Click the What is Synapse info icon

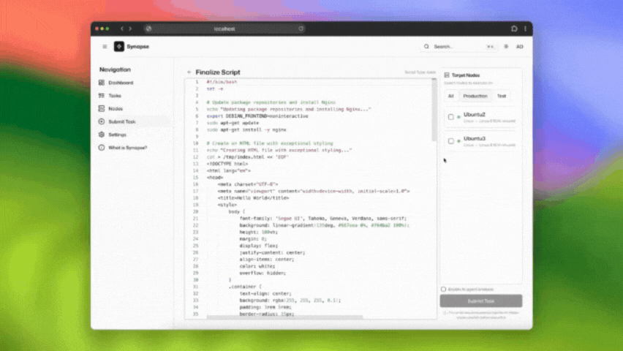[x=102, y=148]
